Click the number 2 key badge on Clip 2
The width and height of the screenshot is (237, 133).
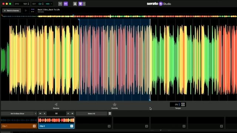tap(71, 126)
